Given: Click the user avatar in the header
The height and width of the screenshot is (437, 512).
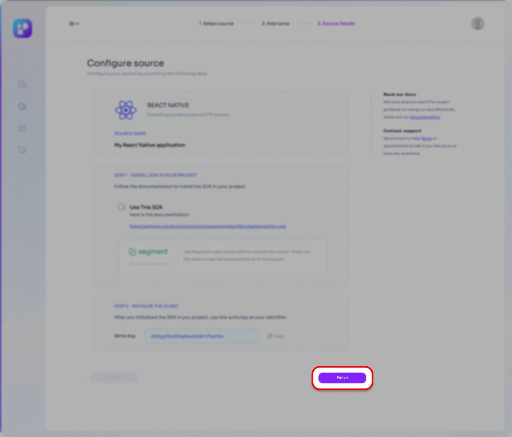Looking at the screenshot, I should [477, 24].
